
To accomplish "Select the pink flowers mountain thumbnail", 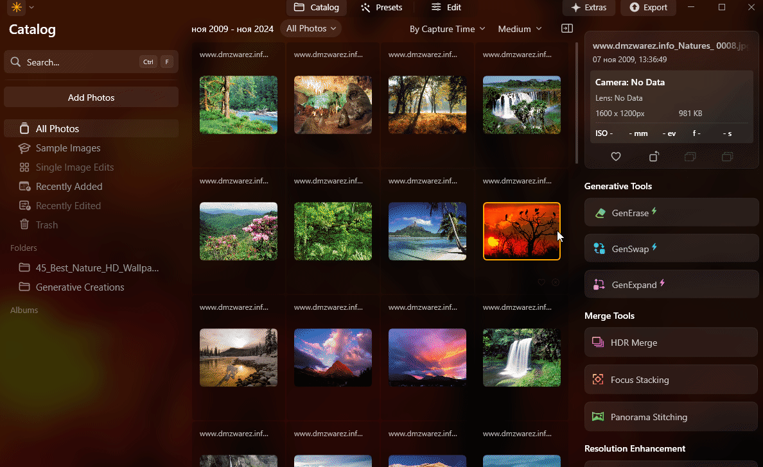I will pos(238,232).
